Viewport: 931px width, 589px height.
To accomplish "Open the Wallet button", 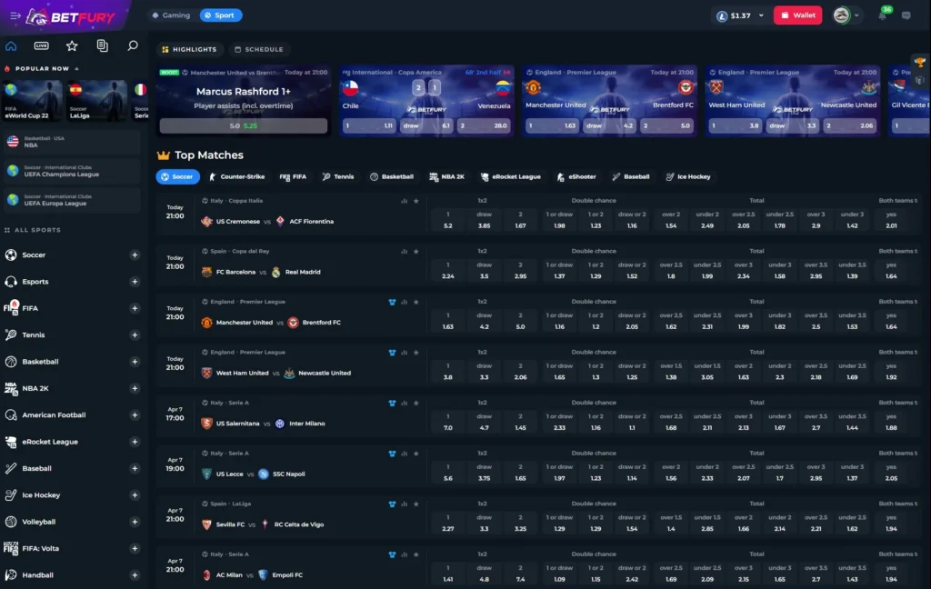I will point(797,15).
